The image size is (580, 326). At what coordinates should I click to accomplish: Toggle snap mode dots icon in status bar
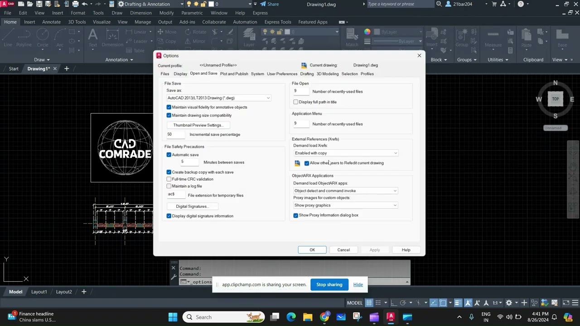(378, 303)
